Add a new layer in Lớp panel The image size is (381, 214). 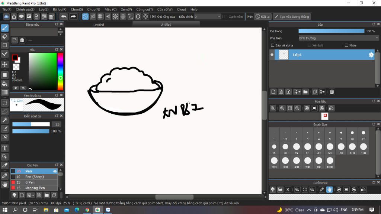(x=273, y=92)
